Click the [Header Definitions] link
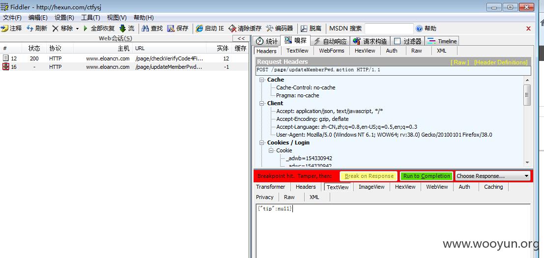Image resolution: width=544 pixels, height=258 pixels. tap(501, 62)
